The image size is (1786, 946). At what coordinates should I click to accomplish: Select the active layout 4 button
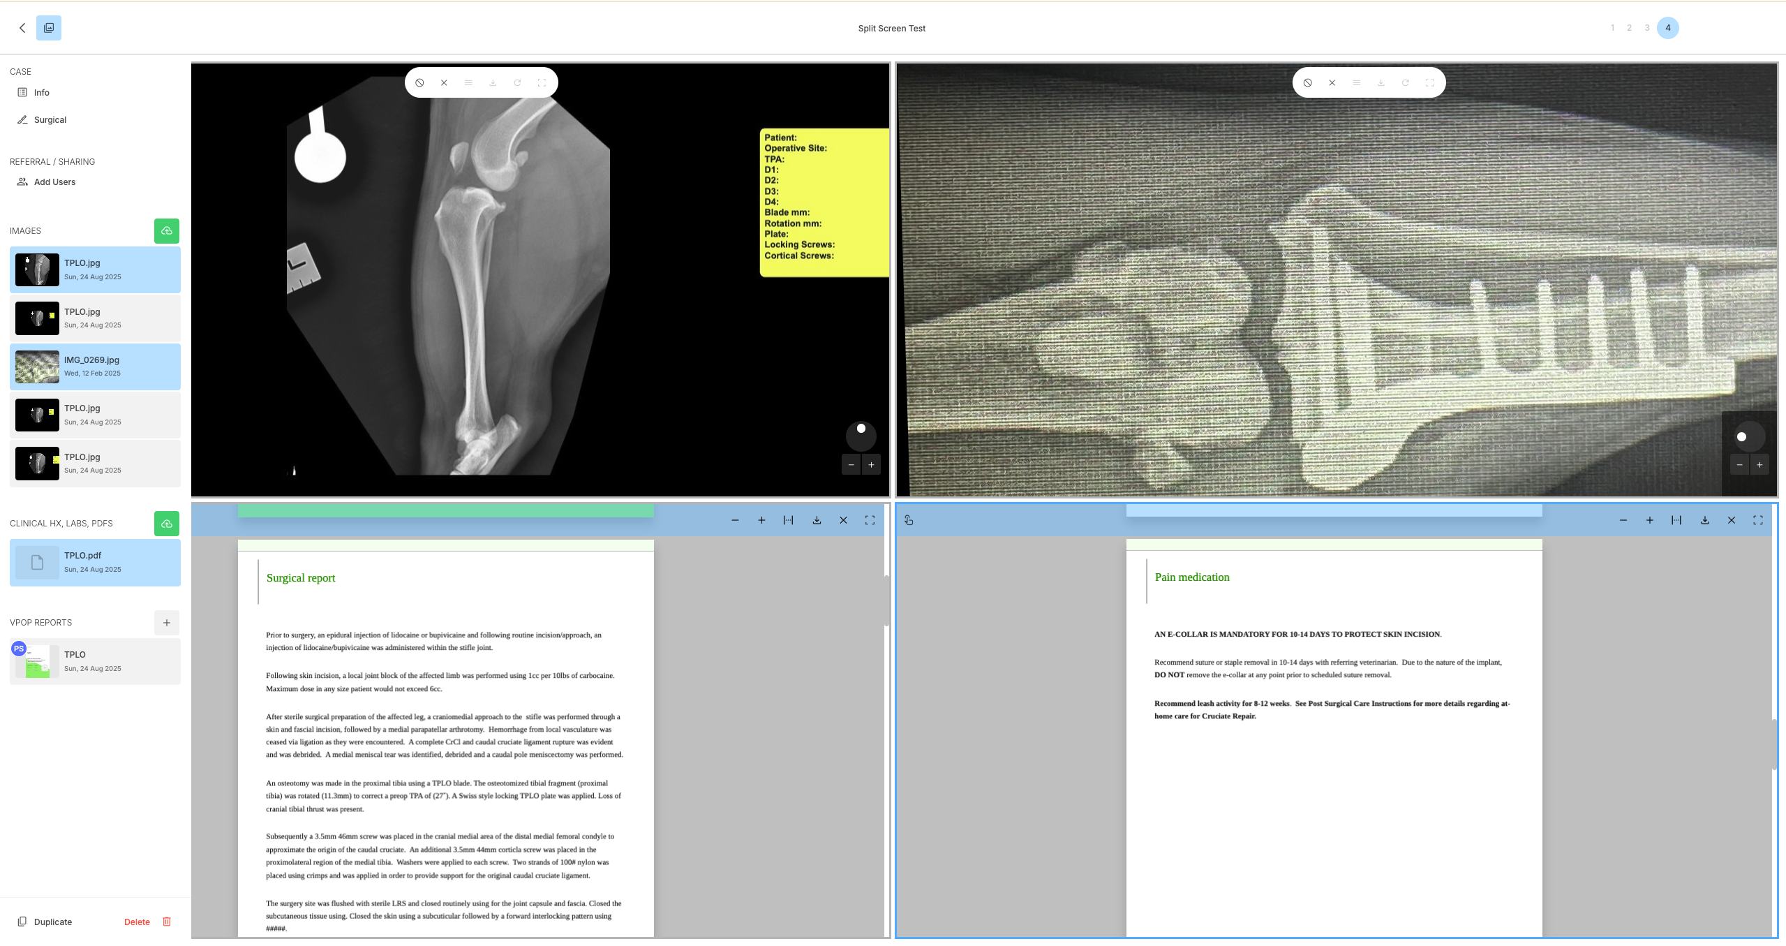[x=1668, y=28]
